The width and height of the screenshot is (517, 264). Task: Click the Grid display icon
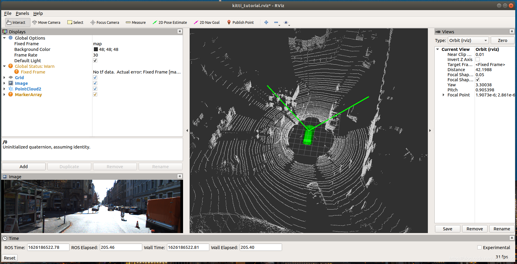(x=11, y=77)
